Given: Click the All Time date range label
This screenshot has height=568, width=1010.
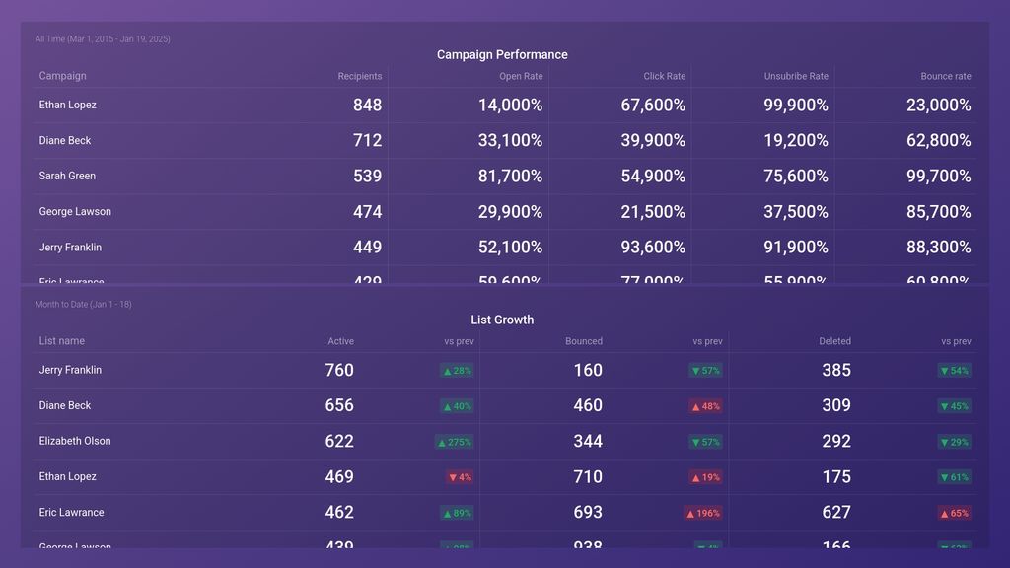Looking at the screenshot, I should tap(103, 39).
